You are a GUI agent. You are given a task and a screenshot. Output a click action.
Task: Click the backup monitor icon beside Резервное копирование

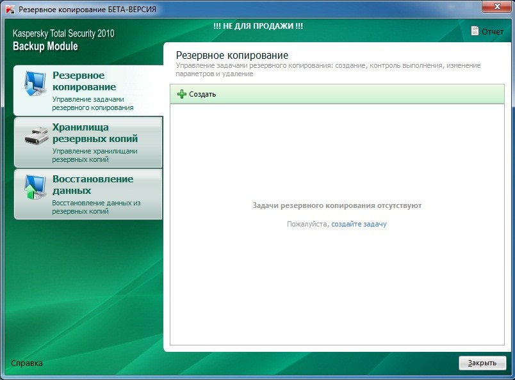(x=35, y=83)
